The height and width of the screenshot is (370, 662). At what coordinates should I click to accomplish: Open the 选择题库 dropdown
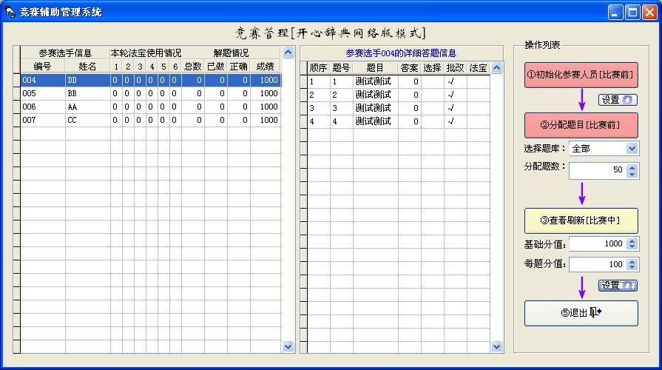point(632,149)
